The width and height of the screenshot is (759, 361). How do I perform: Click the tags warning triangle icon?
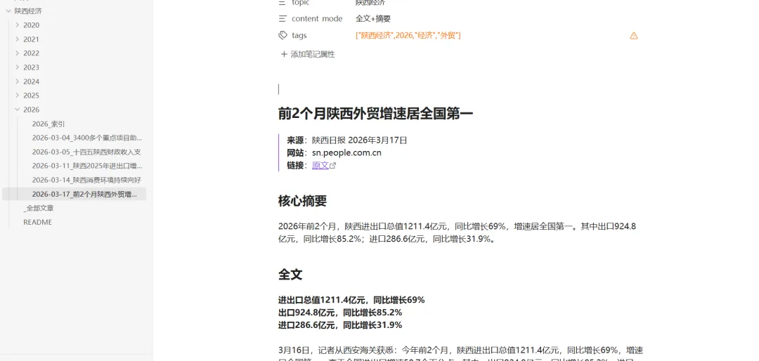click(x=634, y=36)
